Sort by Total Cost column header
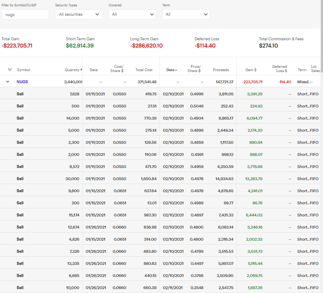The width and height of the screenshot is (323, 293). pos(144,70)
